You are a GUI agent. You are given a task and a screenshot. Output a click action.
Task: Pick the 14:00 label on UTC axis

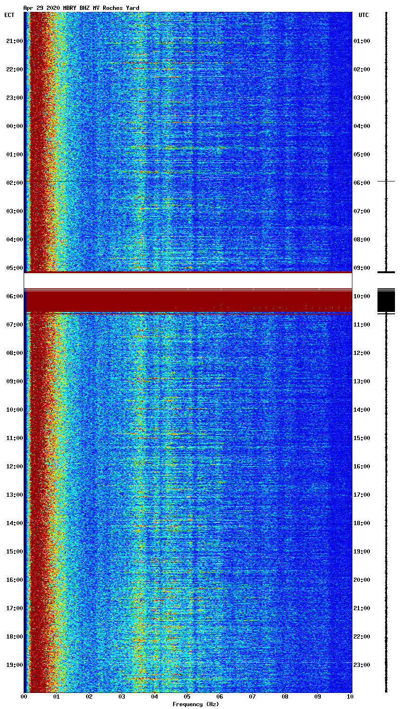coord(362,410)
